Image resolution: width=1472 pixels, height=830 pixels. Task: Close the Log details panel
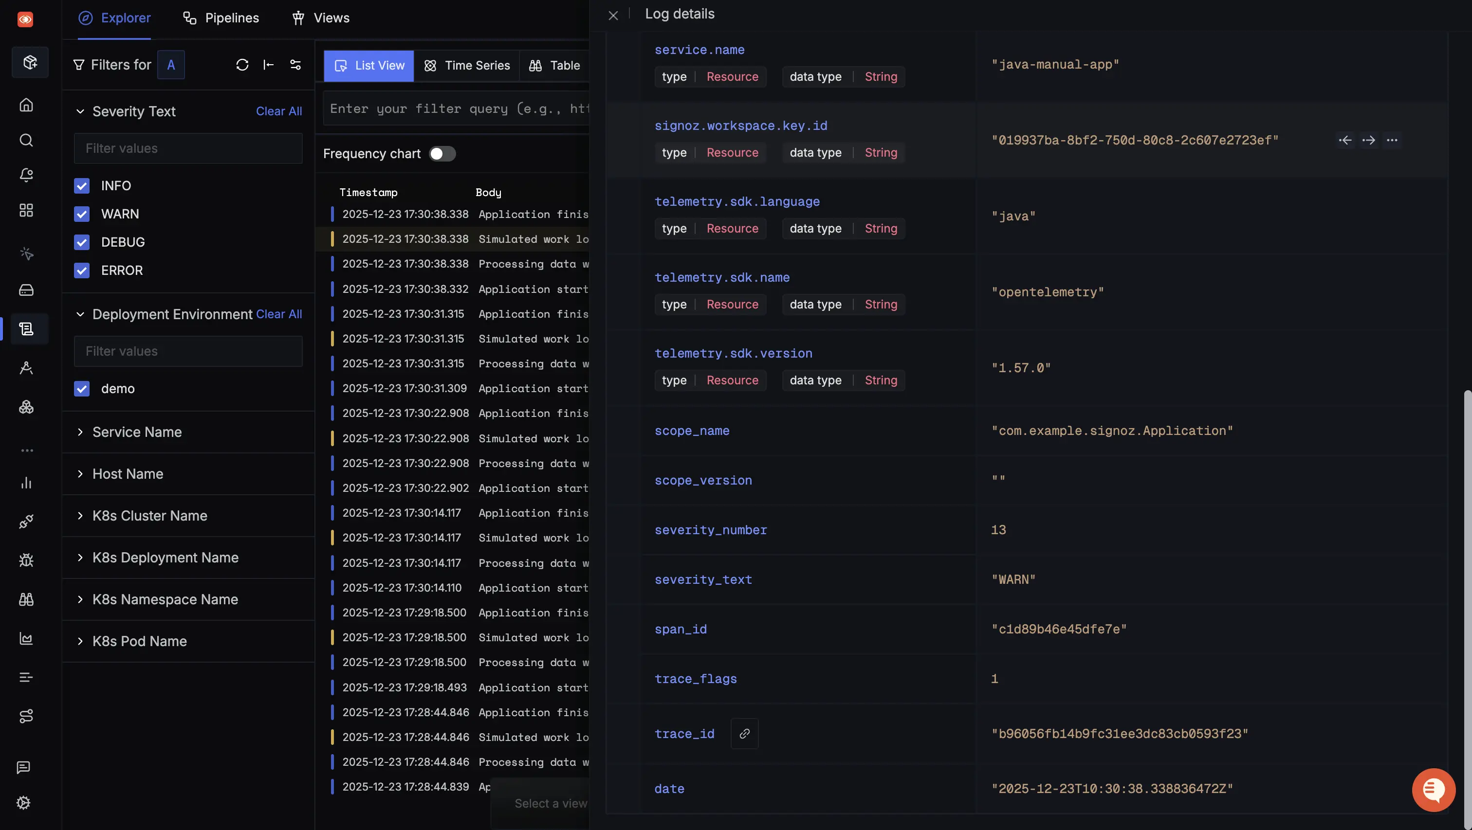pos(613,16)
